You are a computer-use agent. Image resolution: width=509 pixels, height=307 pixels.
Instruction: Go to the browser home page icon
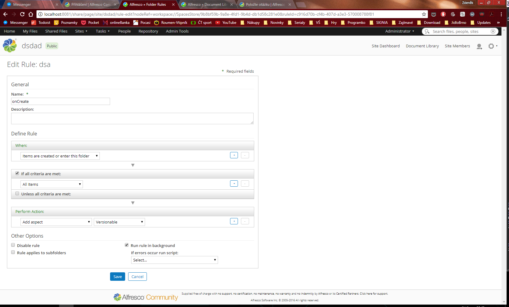click(31, 14)
